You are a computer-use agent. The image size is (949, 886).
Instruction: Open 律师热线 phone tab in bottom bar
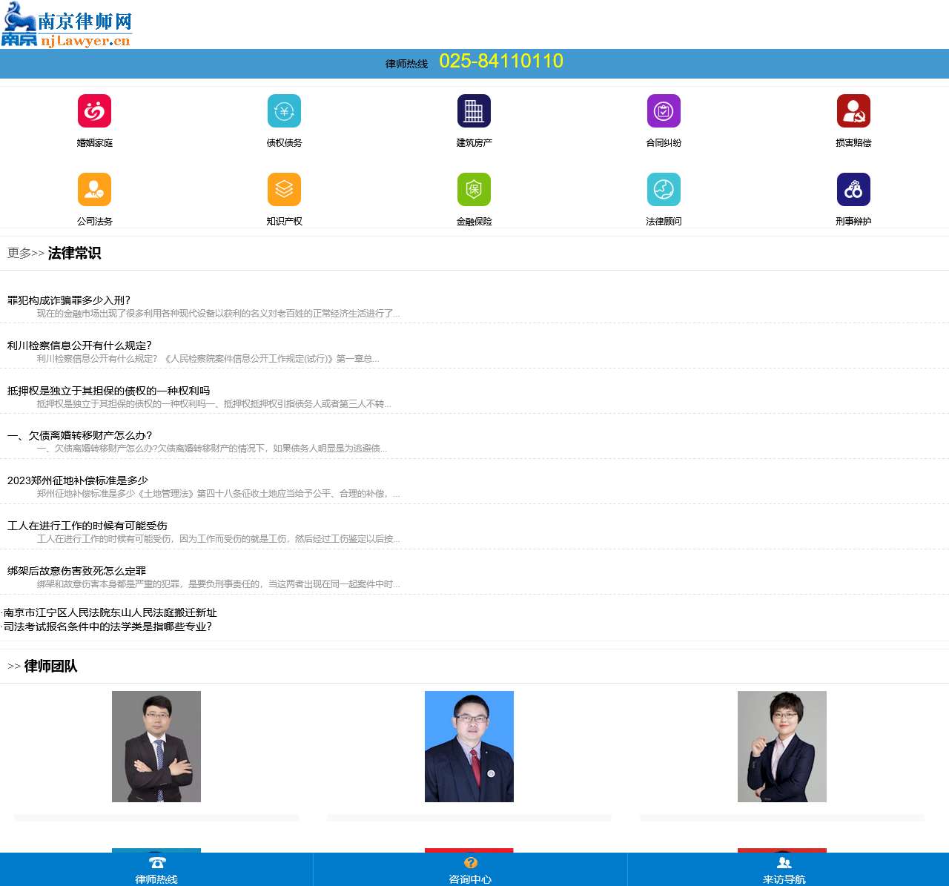coord(156,870)
